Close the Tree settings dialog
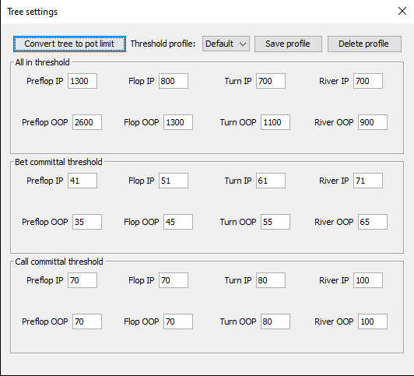This screenshot has height=376, width=414. 402,11
